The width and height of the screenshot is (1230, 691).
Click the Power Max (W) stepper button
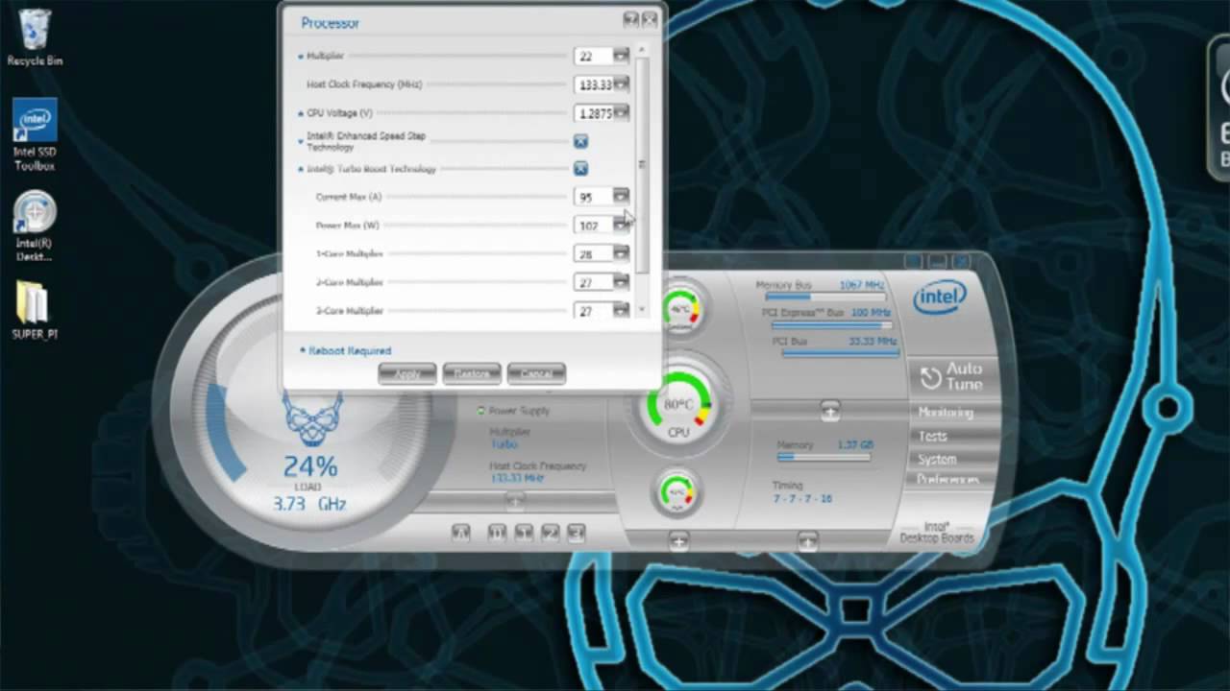[621, 226]
